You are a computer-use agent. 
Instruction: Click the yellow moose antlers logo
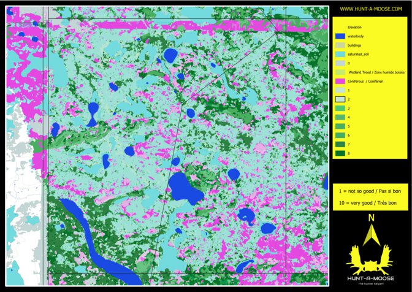pyautogui.click(x=370, y=259)
